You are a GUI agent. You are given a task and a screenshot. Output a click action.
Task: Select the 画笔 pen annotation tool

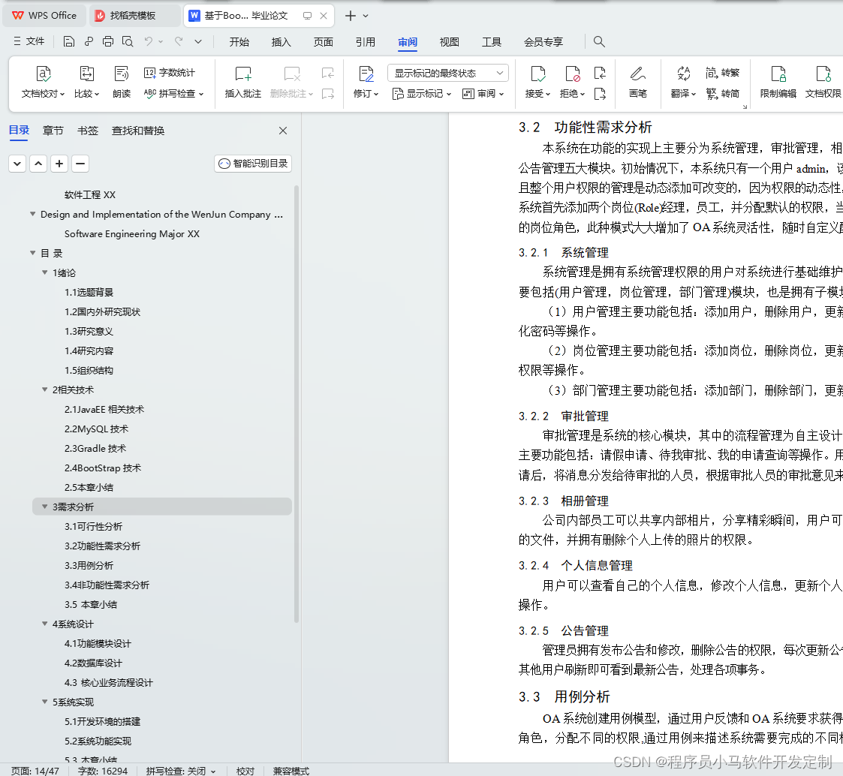637,83
